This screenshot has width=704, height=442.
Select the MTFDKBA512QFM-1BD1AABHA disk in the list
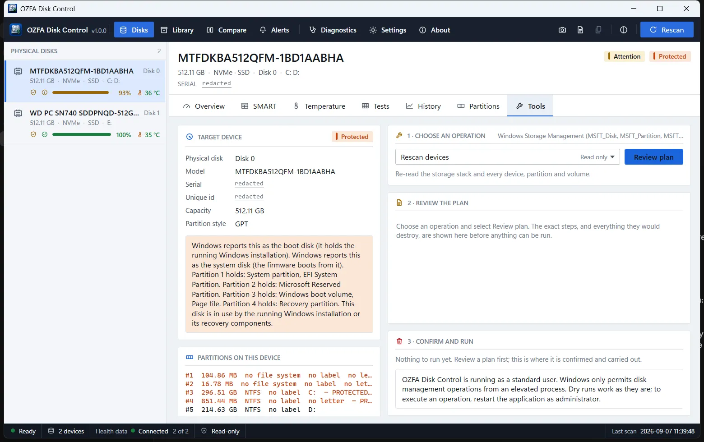(x=85, y=81)
